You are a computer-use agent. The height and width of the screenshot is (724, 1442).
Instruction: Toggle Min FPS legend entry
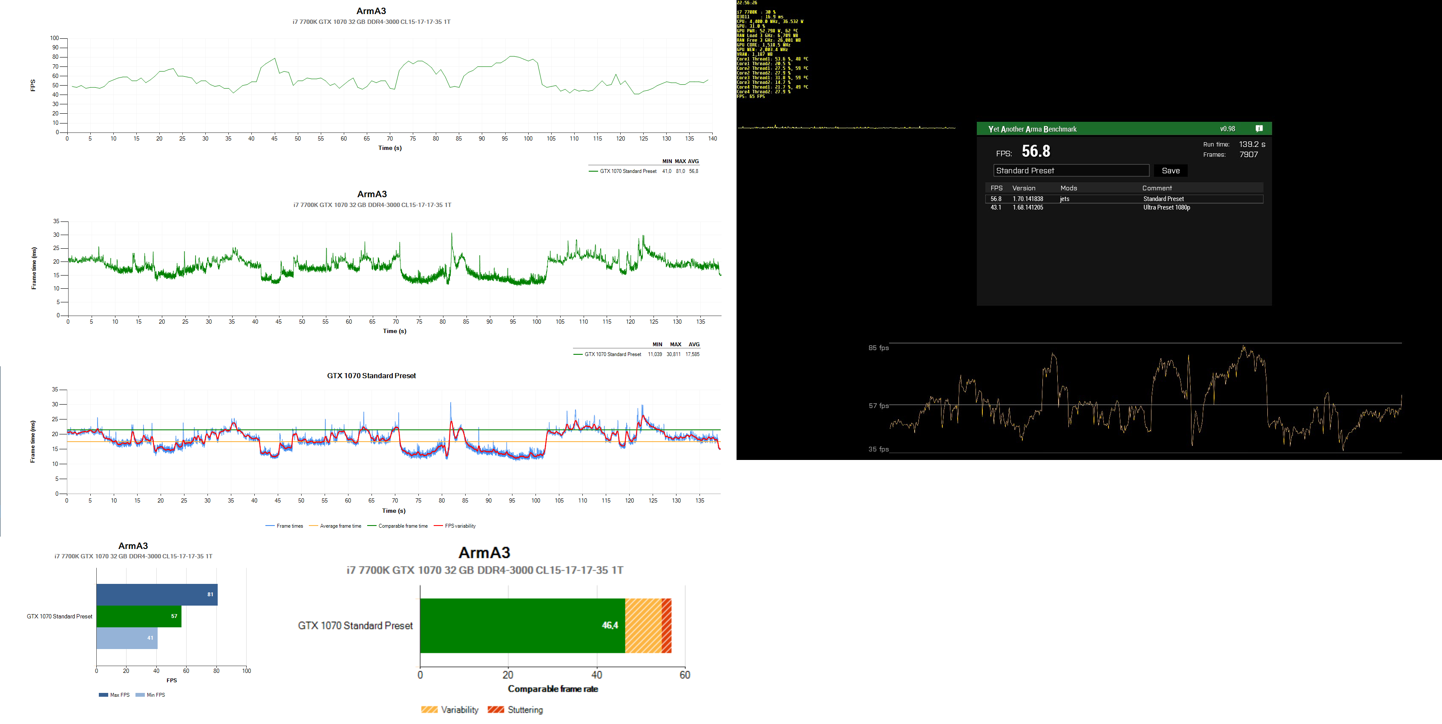tap(150, 695)
